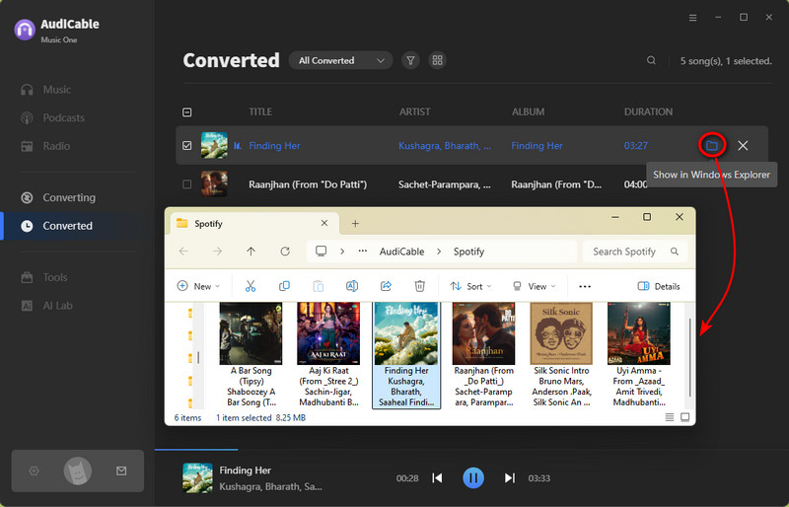
Task: Go up one folder in Explorer
Action: pyautogui.click(x=251, y=252)
